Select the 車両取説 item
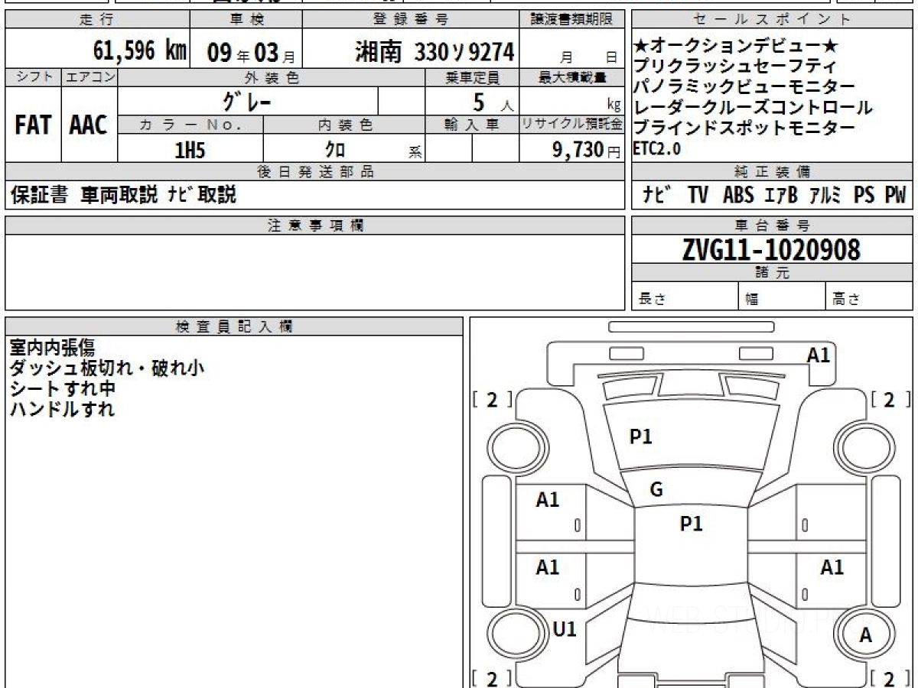Viewport: 918px width, 688px height. [x=119, y=196]
